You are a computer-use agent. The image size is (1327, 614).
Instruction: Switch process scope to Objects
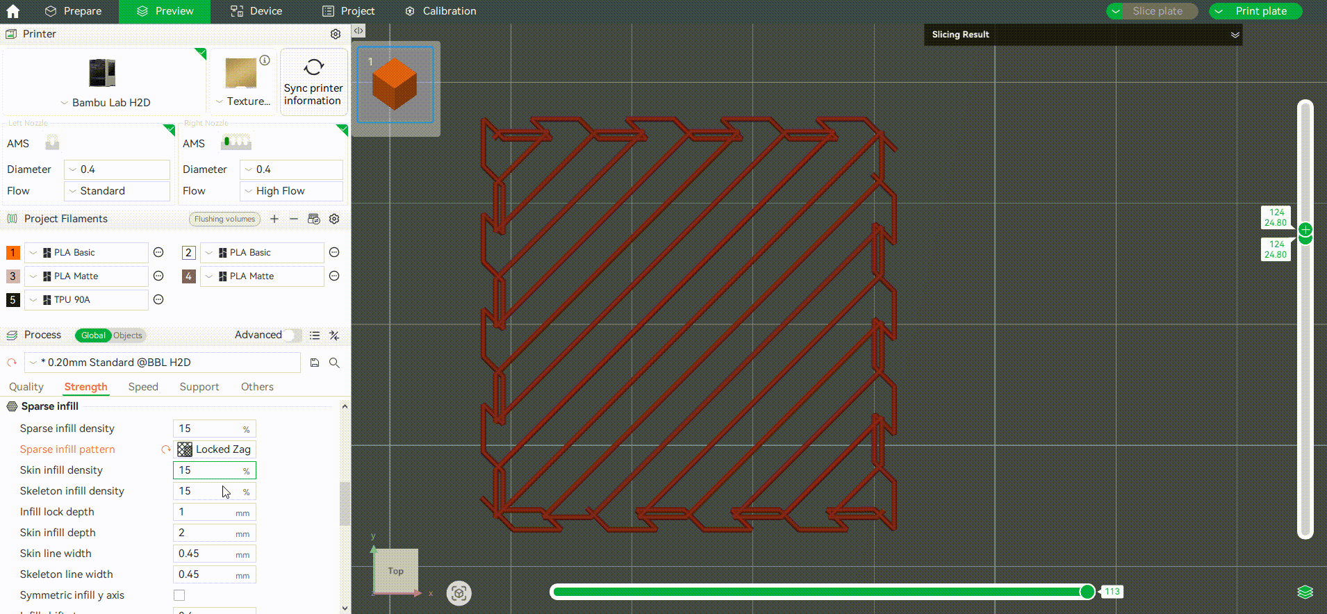pos(128,335)
